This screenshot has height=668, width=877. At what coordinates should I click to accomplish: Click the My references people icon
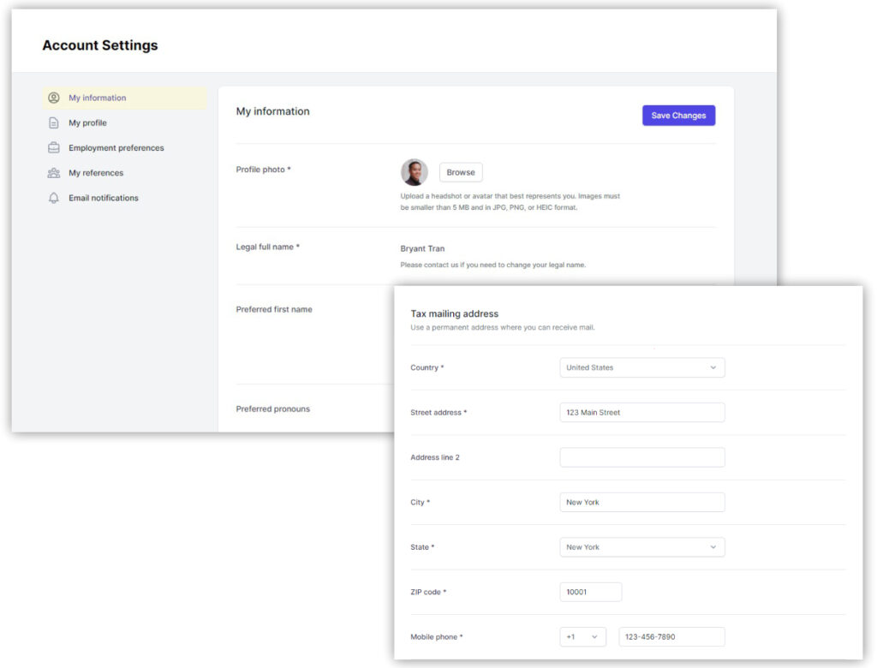click(x=54, y=173)
